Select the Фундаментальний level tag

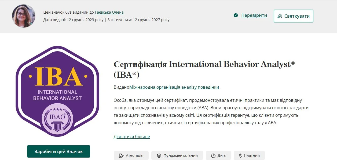177,155
